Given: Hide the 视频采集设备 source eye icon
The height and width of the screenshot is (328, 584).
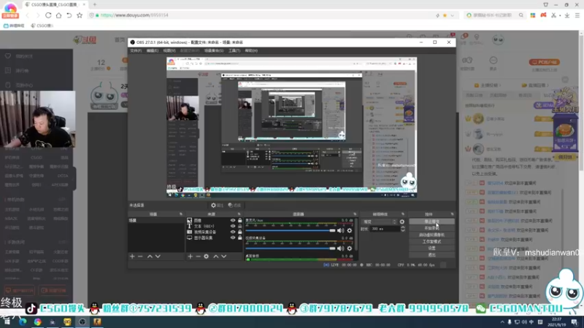Looking at the screenshot, I should [x=233, y=232].
